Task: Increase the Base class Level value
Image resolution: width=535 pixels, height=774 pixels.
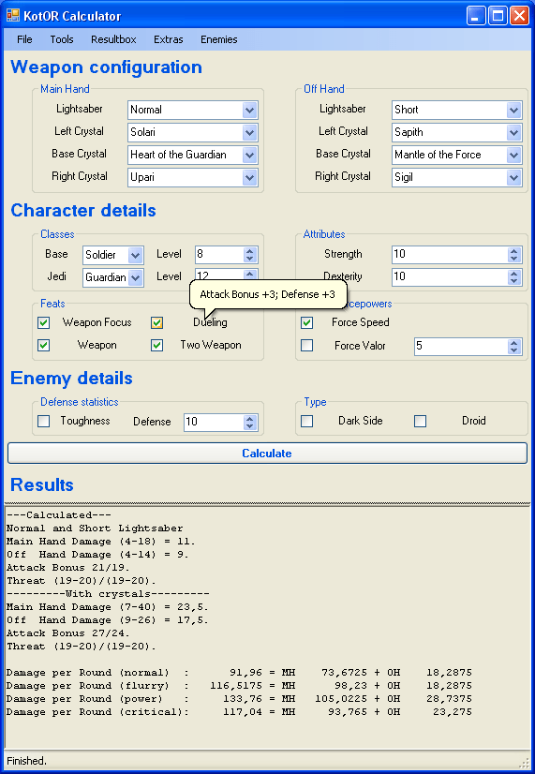Action: coord(250,251)
